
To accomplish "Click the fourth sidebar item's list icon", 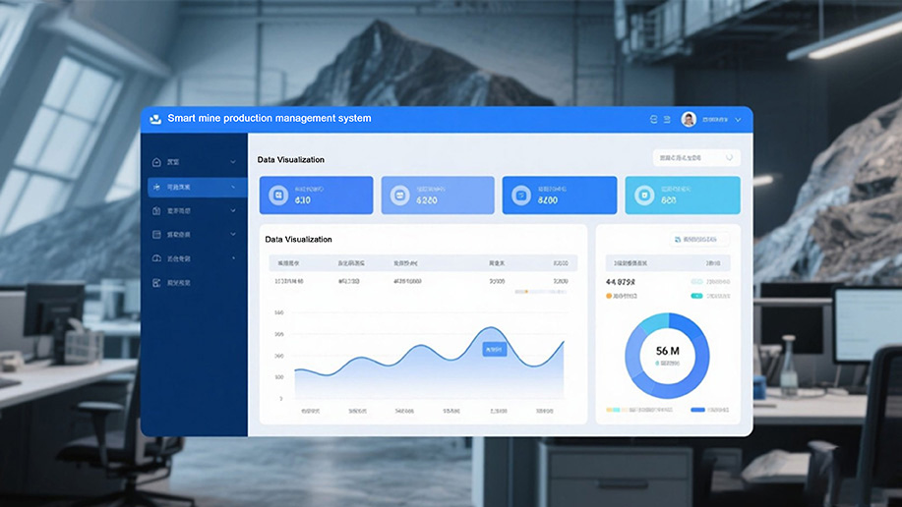I will [156, 235].
